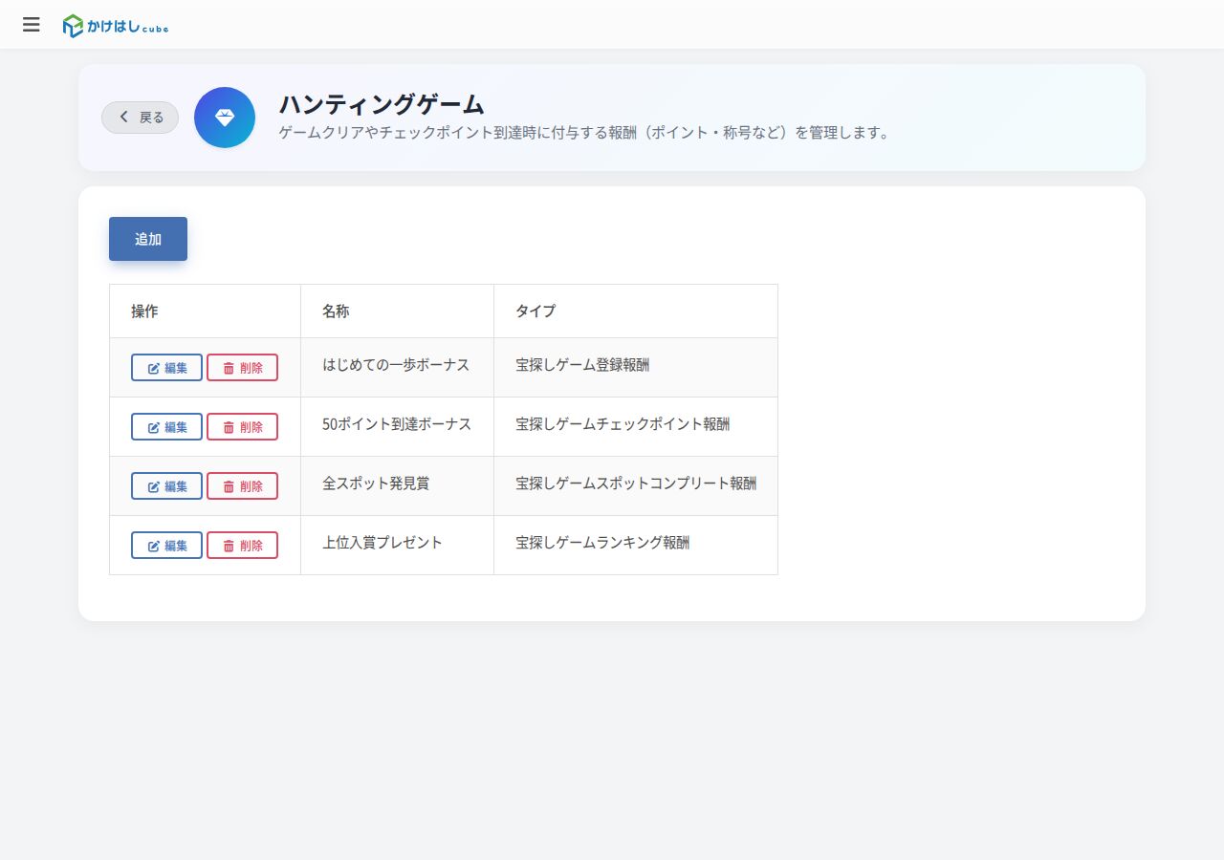This screenshot has height=860, width=1224.
Task: Delete はじめての一歩ボーナス reward
Action: pyautogui.click(x=242, y=368)
